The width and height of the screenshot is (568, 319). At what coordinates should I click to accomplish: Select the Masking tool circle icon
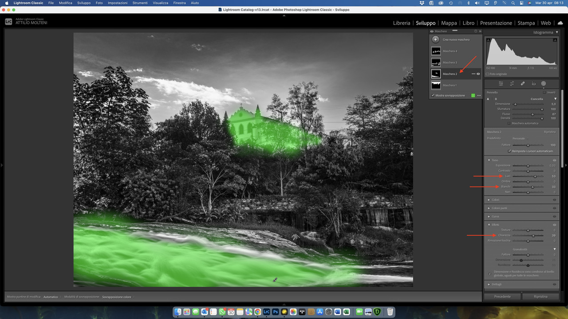click(x=544, y=83)
